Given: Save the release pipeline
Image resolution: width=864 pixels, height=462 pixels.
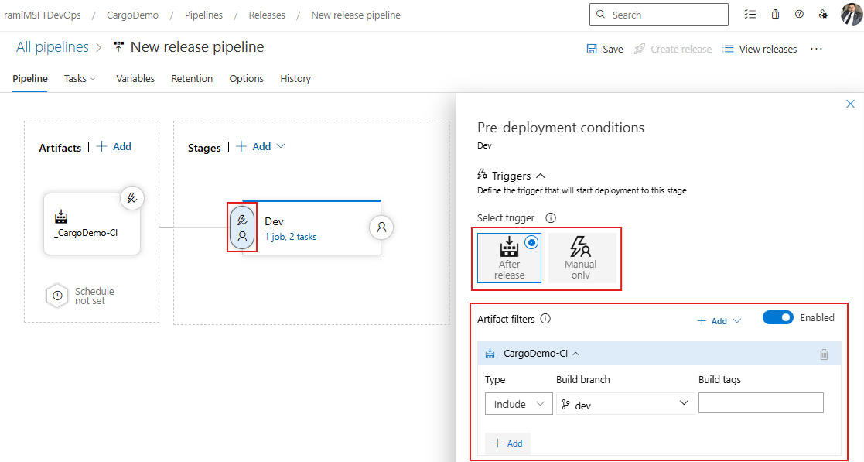Looking at the screenshot, I should (x=604, y=48).
